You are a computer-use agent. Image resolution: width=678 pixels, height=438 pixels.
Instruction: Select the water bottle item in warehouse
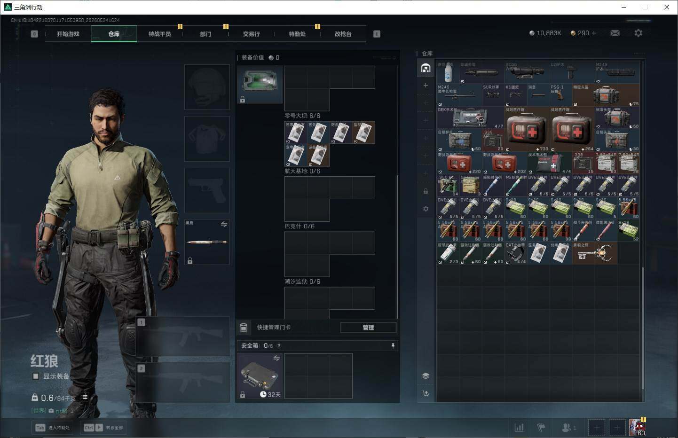(x=448, y=72)
